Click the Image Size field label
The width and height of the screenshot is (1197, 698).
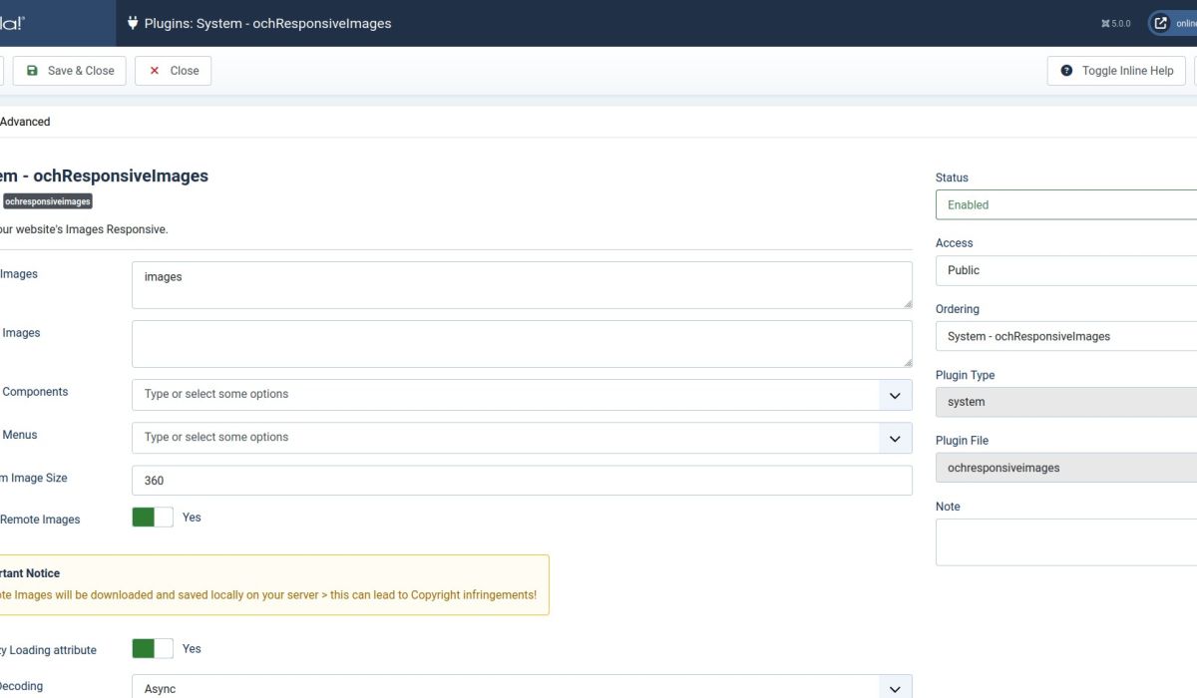[x=34, y=478]
